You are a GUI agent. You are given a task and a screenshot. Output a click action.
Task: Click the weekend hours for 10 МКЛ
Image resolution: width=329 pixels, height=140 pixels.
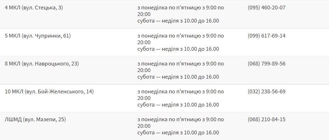pos(178,105)
